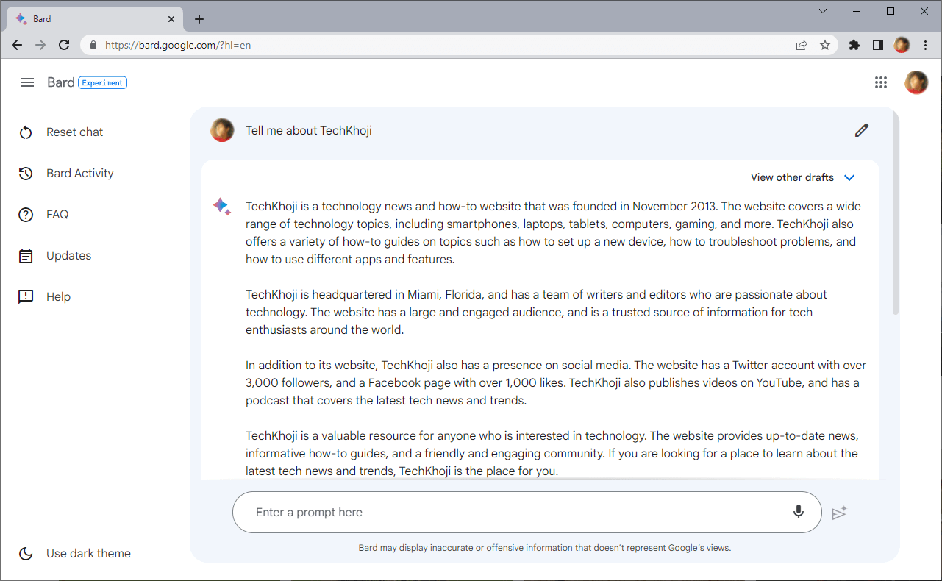Click Bard sparkle icon beside response
The width and height of the screenshot is (942, 581).
[x=221, y=207]
